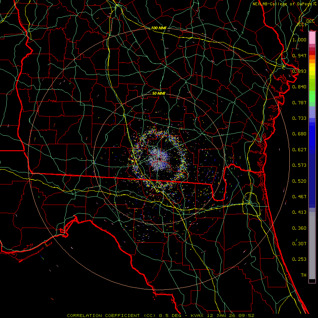Click the gray radar clutter at the radar center
The image size is (318, 318).
coord(159,159)
